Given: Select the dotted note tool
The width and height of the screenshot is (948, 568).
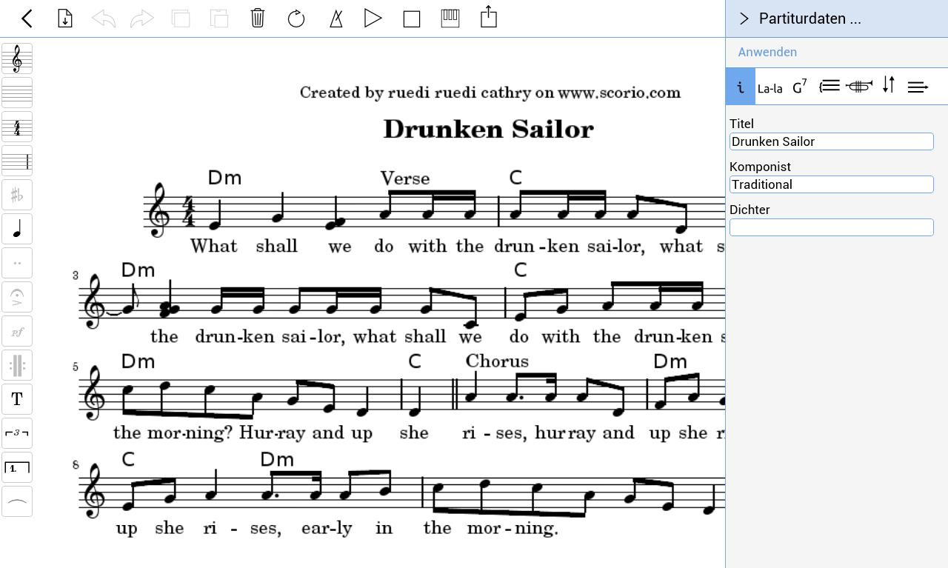Looking at the screenshot, I should coord(17,263).
